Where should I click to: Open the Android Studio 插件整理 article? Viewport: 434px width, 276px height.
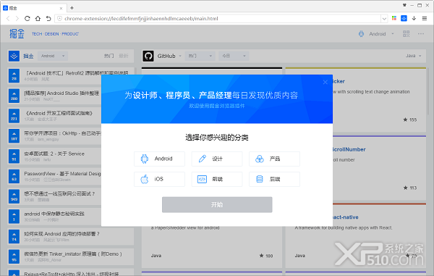point(61,93)
